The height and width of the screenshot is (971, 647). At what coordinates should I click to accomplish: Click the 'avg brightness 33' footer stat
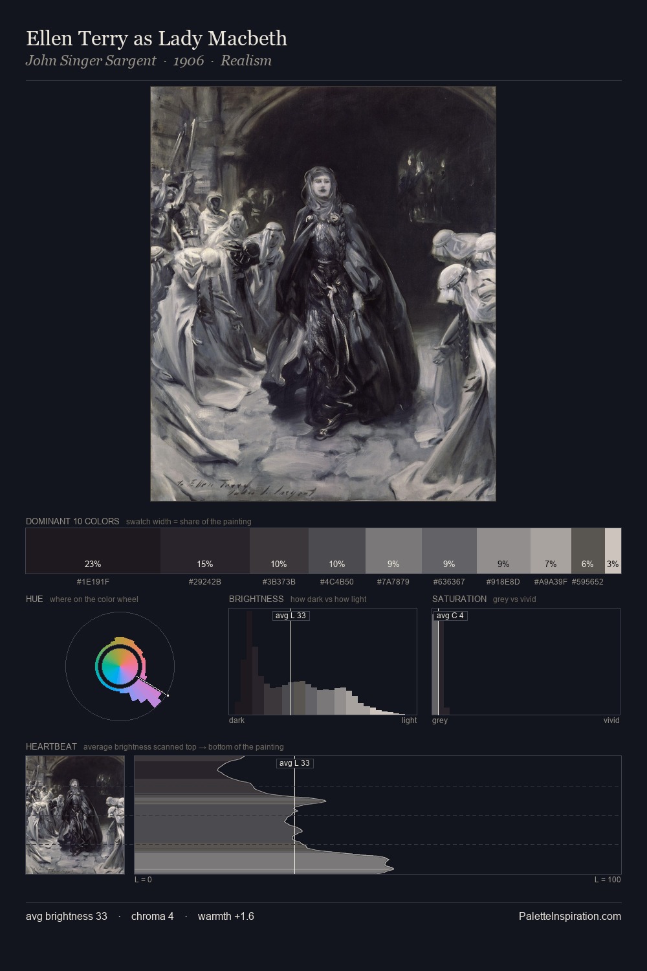[67, 916]
